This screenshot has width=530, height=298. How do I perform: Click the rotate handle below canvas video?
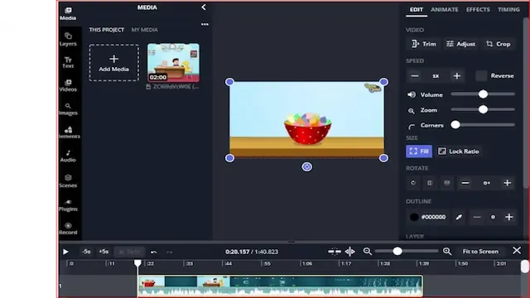306,166
